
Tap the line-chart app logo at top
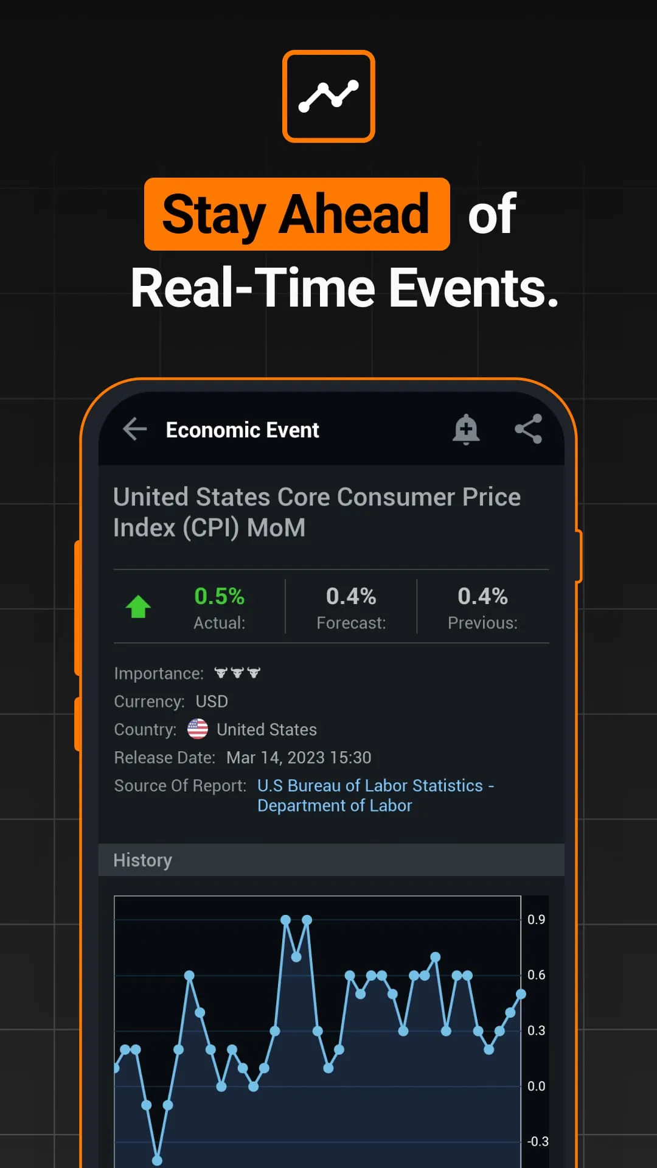(x=328, y=96)
